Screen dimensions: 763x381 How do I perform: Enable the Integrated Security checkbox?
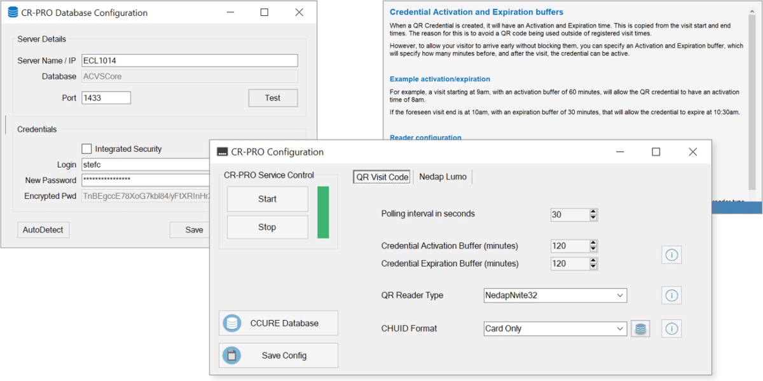tap(86, 149)
